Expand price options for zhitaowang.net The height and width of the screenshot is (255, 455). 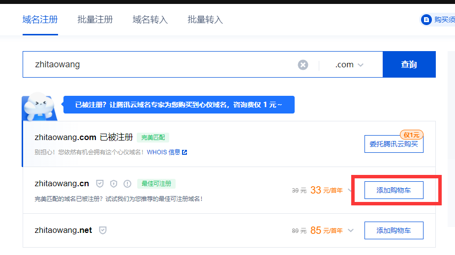coord(351,230)
